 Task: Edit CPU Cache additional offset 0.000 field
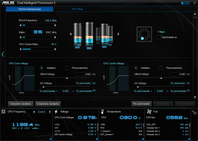(160, 91)
